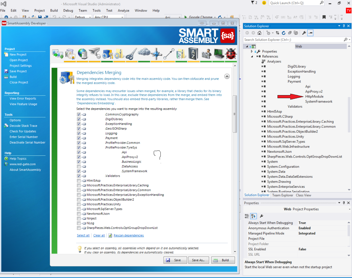352x278 pixels.
Task: Refresh Solution Explorer with the circular arrow
Action: 283,33
